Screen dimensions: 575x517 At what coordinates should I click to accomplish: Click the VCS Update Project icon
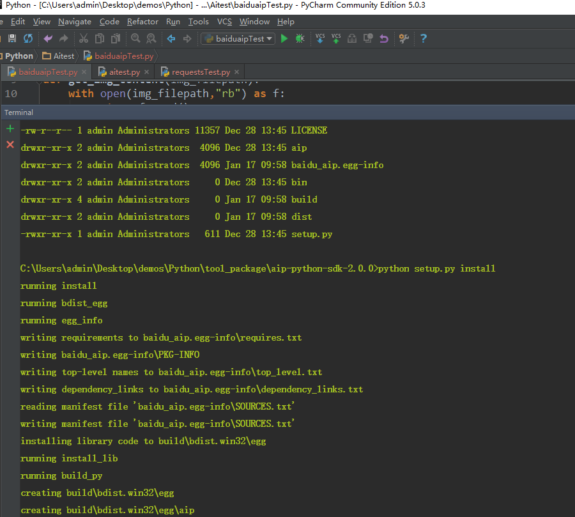click(321, 39)
